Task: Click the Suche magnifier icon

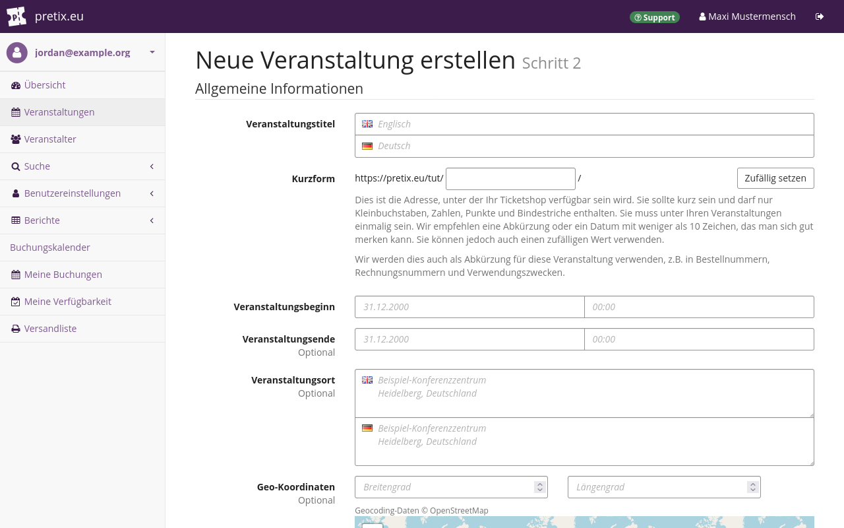Action: point(16,166)
